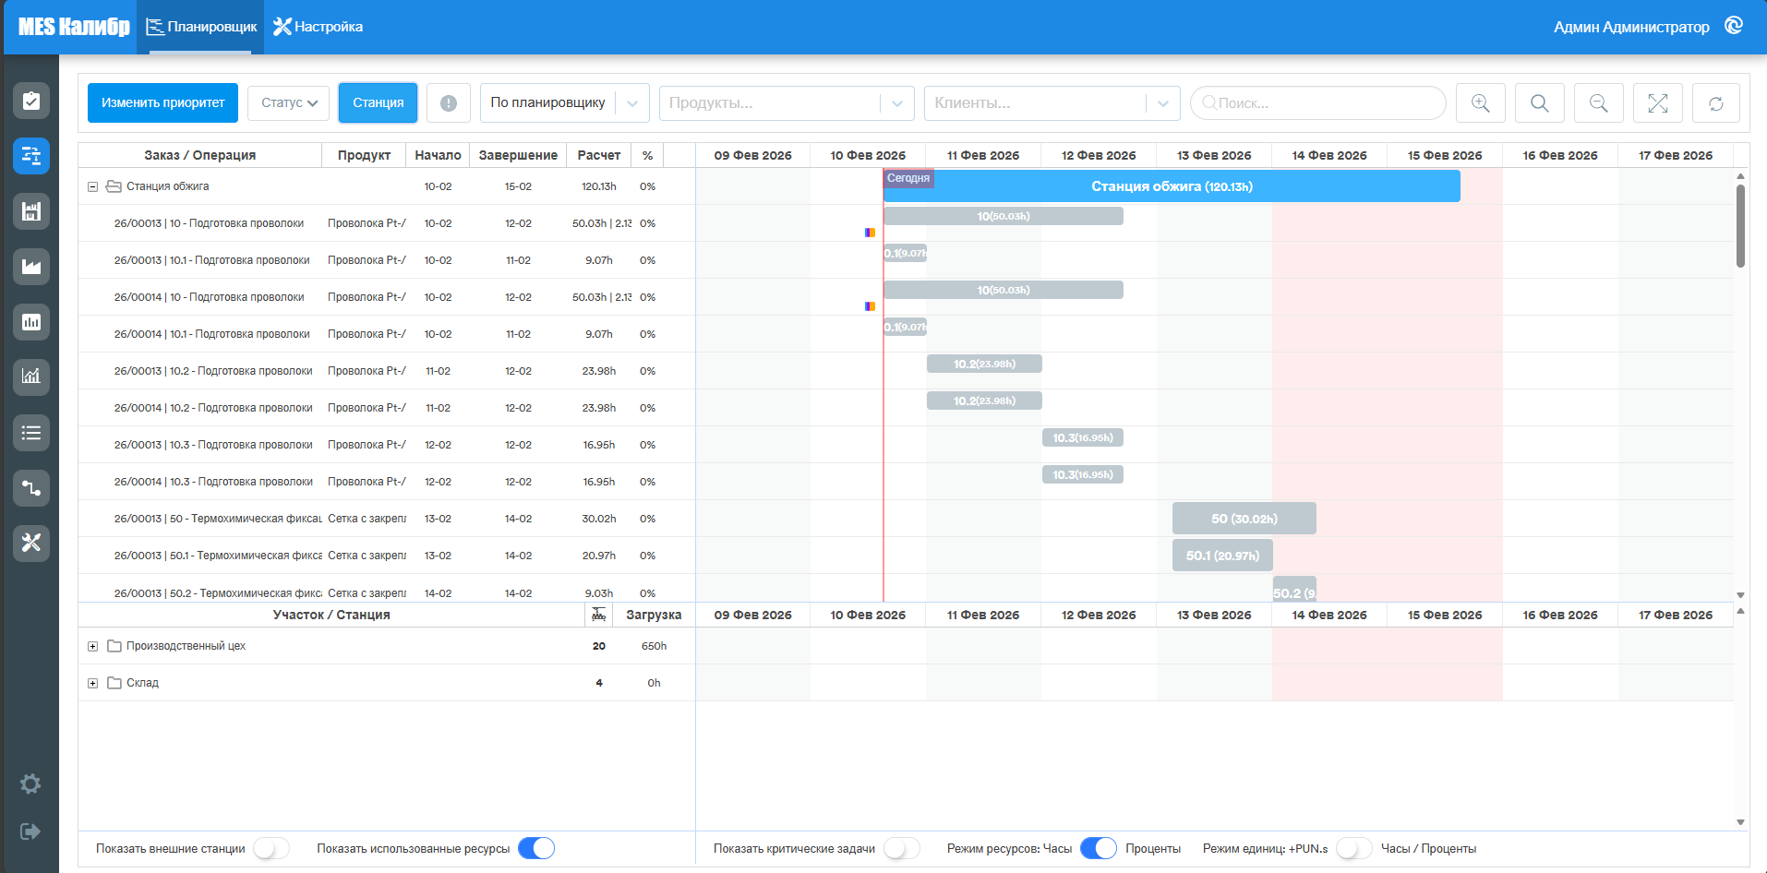This screenshot has height=873, width=1767.
Task: Click the zoom in magnifier icon
Action: (1480, 102)
